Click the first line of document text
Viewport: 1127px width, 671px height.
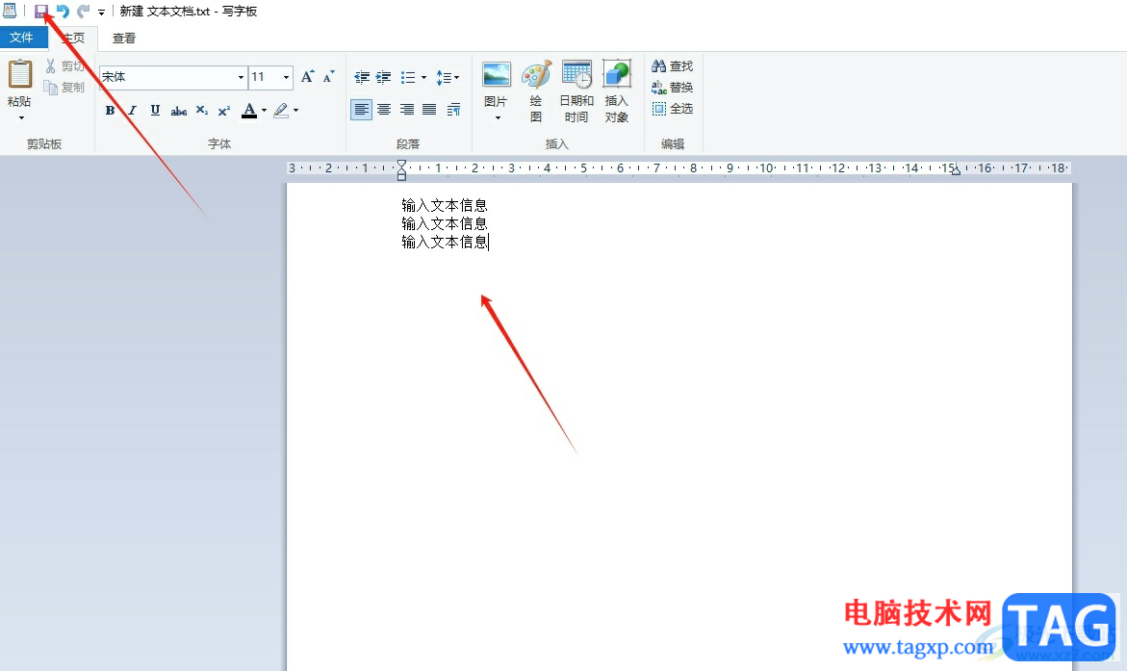tap(445, 206)
